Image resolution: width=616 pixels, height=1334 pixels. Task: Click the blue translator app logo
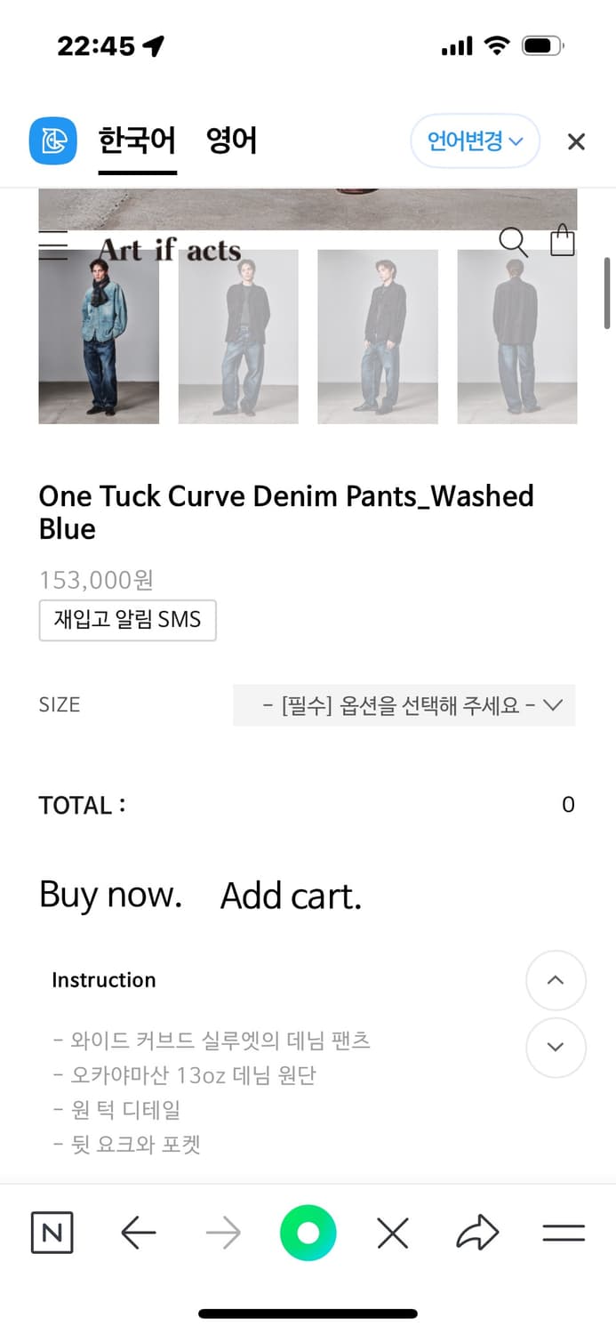pos(52,141)
